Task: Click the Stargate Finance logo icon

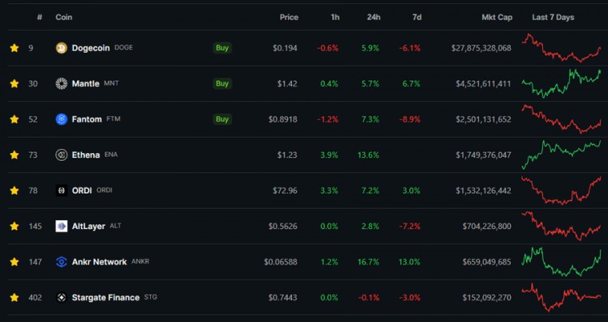Action: (x=62, y=297)
